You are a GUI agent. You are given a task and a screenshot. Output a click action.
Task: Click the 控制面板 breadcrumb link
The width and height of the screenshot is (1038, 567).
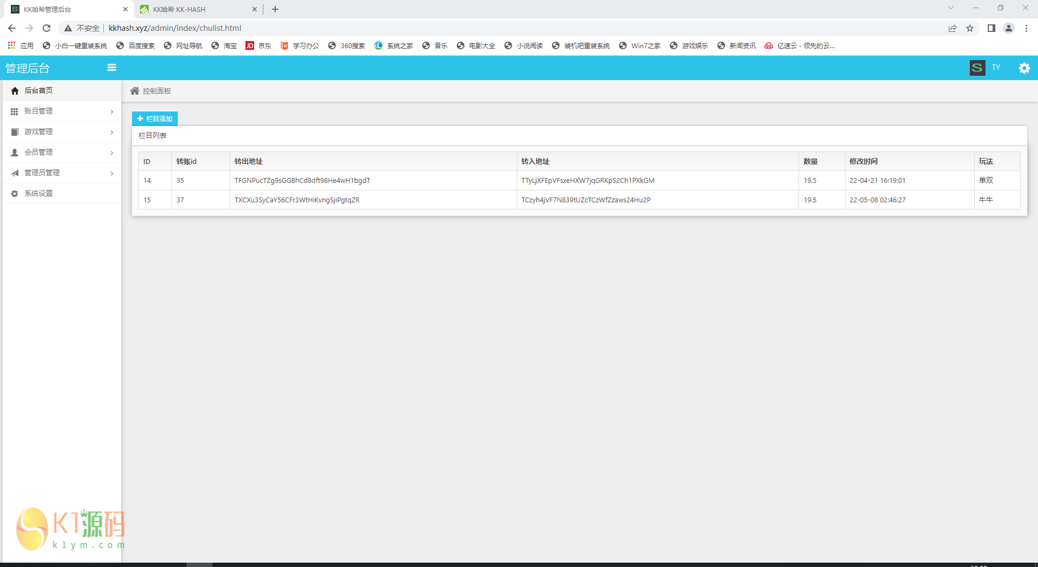(x=157, y=91)
